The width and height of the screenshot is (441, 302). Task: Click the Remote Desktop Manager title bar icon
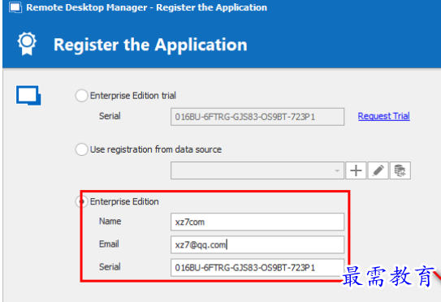pos(15,7)
